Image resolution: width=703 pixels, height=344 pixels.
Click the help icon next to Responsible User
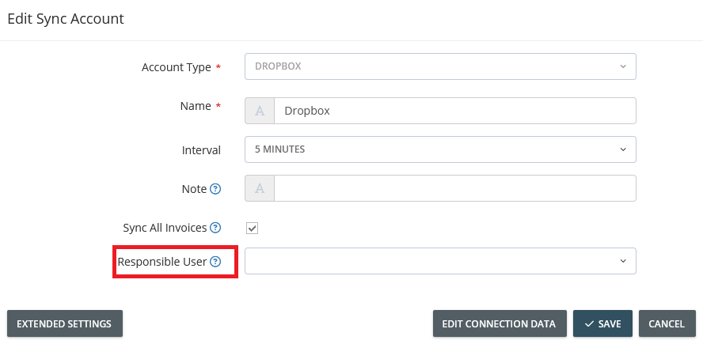coord(215,262)
